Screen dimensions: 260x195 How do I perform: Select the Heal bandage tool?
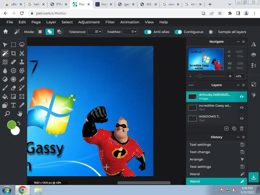click(13, 62)
